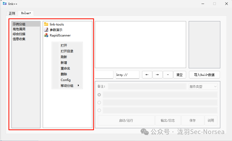Click the http:// input field
Screen dimensions: 232x141
[127, 75]
